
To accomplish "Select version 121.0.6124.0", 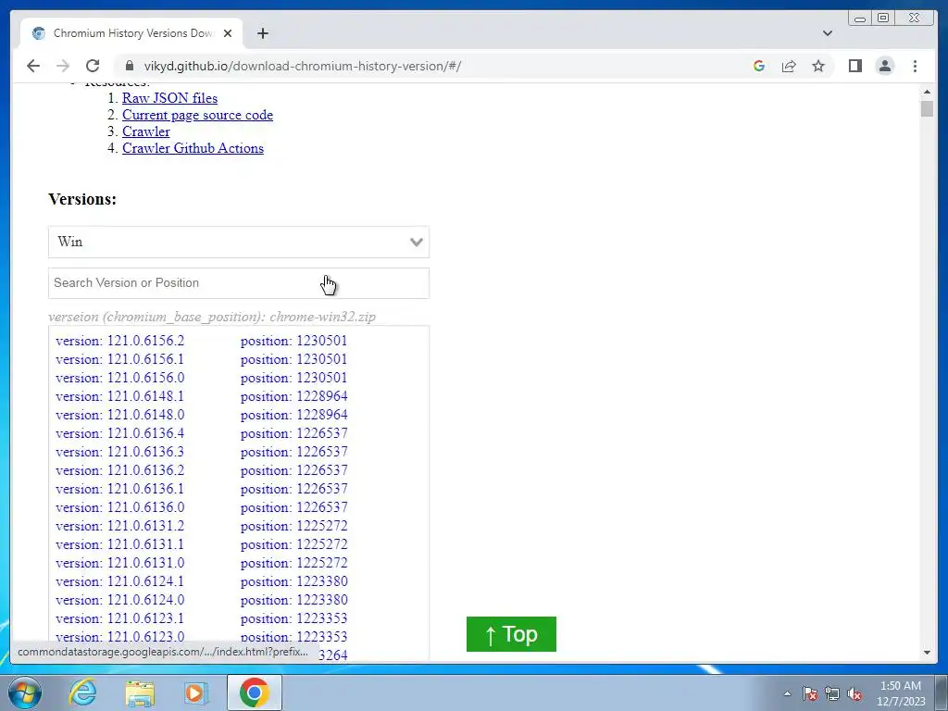I will pos(119,600).
